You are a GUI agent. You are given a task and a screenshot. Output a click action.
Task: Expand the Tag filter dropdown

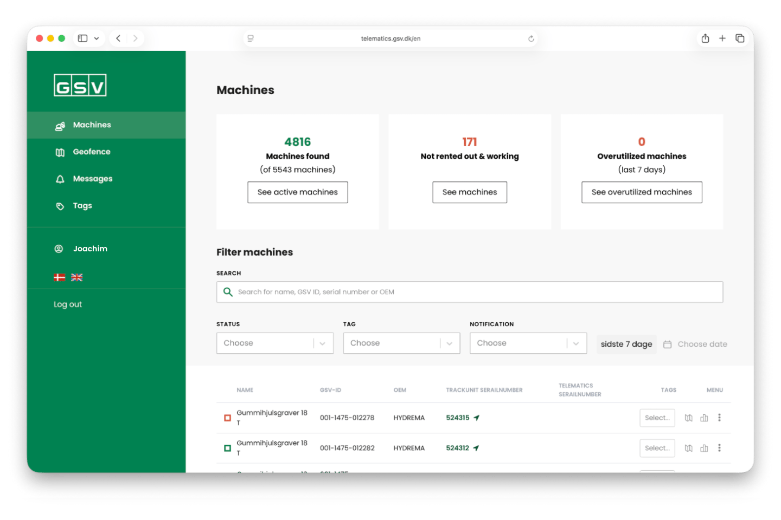[x=402, y=343]
